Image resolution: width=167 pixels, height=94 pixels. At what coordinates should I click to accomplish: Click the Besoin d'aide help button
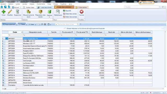click(146, 3)
